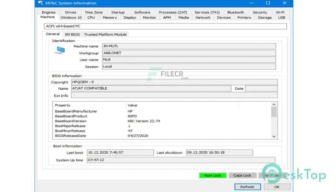Select the Machine tab
Screen dimensions: 336x192
48,17
